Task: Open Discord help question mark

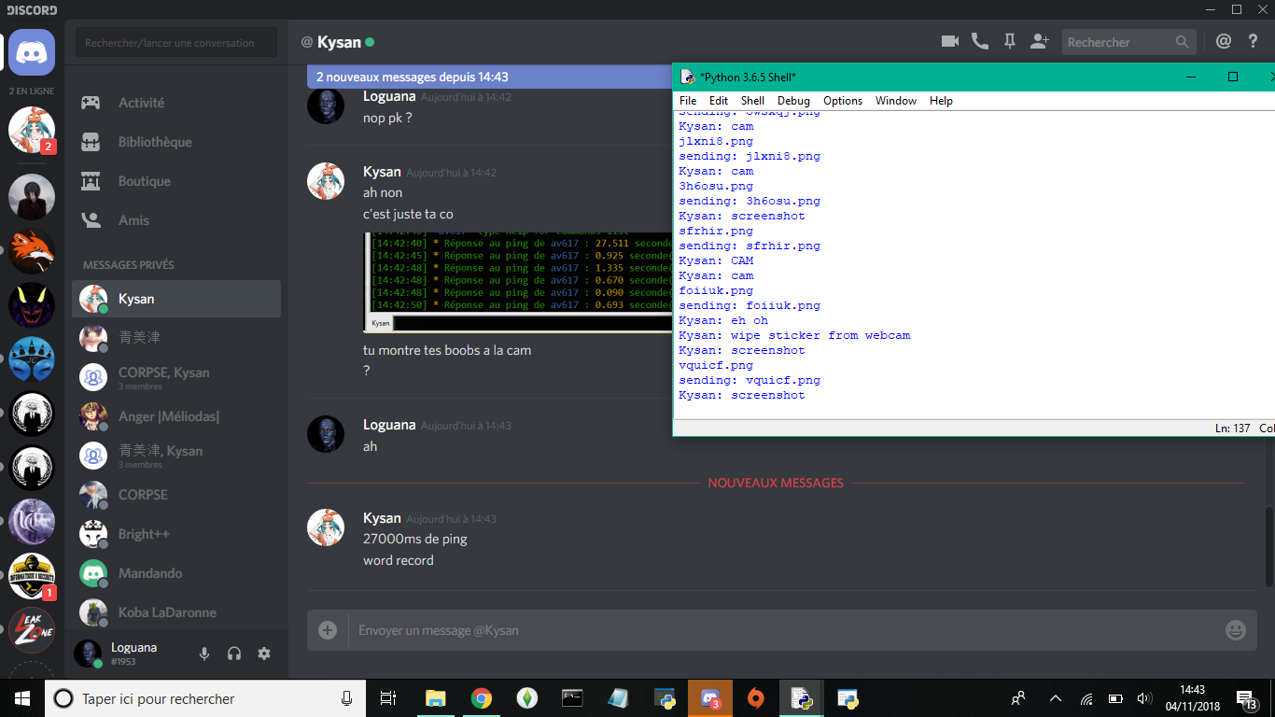Action: pyautogui.click(x=1254, y=41)
